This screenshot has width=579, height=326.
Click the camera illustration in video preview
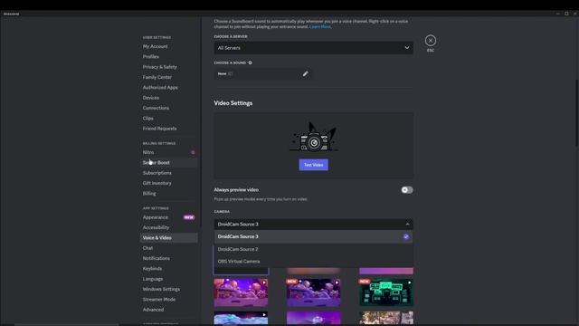click(314, 137)
